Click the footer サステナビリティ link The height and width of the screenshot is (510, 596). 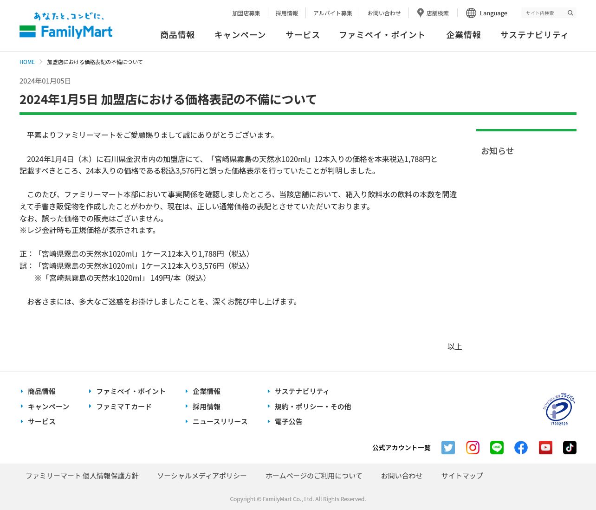click(x=302, y=391)
